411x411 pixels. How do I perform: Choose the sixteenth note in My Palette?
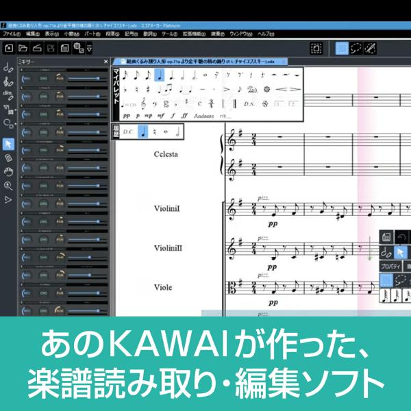point(125,75)
